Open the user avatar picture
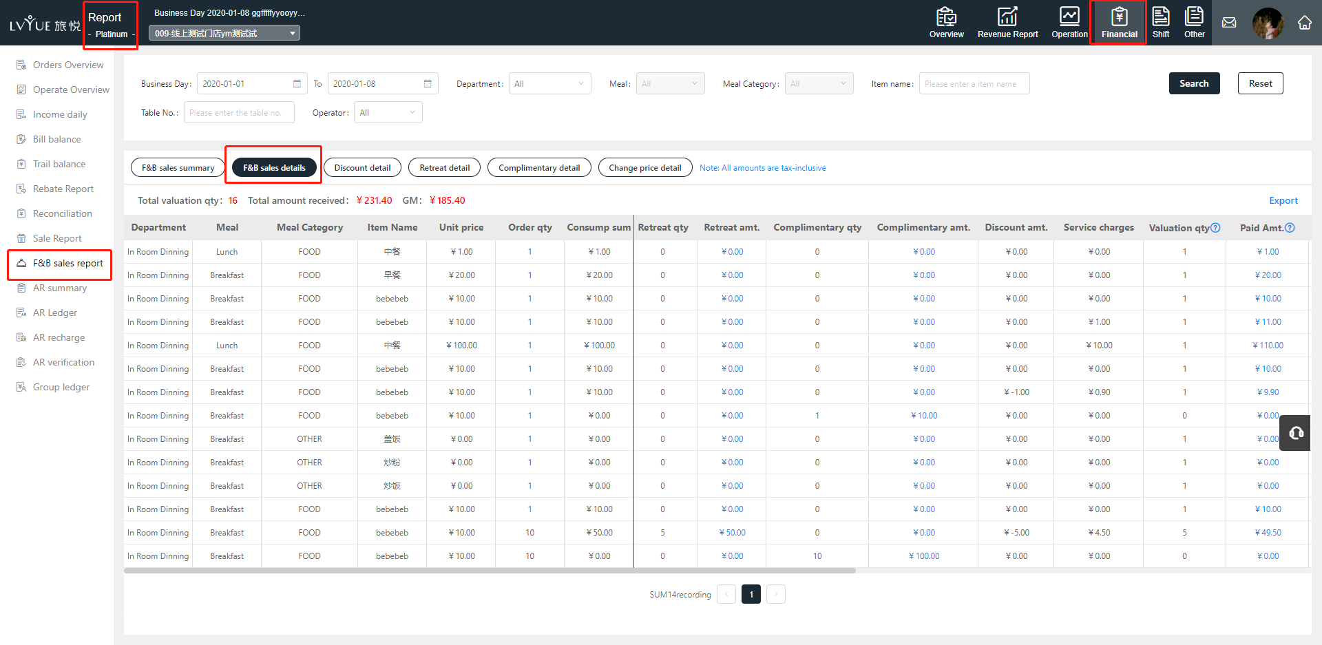 pyautogui.click(x=1268, y=23)
